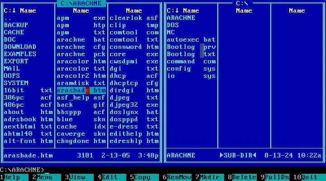Click the left panel 'C:↓ Name' header

[20, 10]
